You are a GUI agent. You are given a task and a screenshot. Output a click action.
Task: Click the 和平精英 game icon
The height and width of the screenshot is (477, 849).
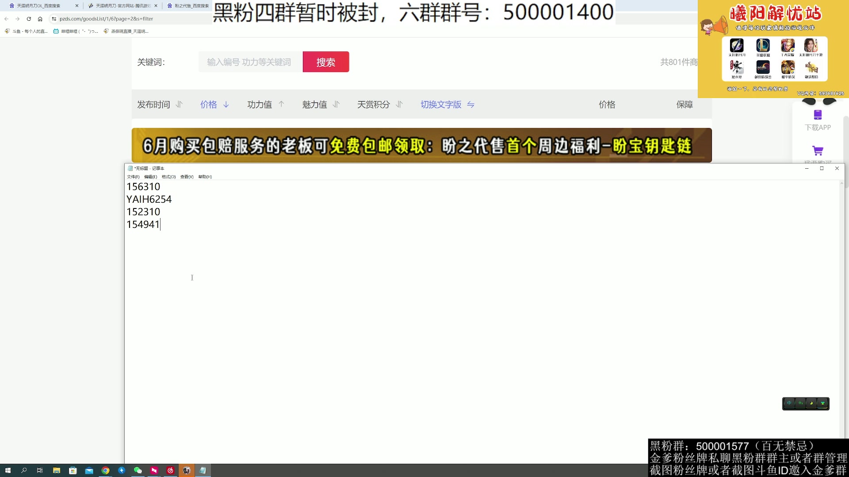[788, 68]
